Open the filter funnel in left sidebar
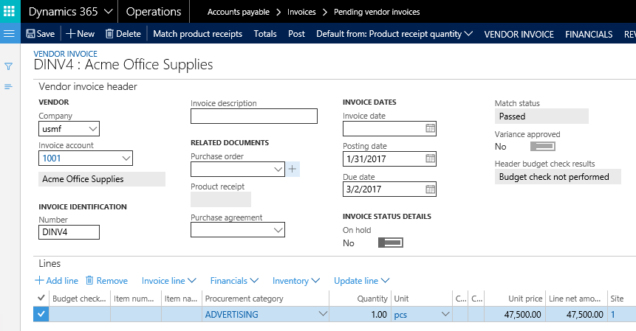Image resolution: width=636 pixels, height=331 pixels. tap(9, 66)
